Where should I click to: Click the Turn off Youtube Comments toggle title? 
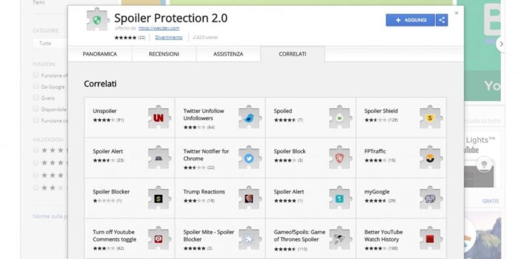point(114,236)
